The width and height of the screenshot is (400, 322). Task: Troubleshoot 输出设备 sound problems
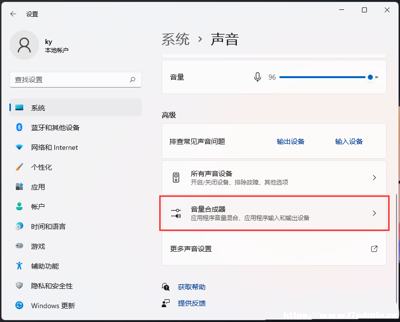[x=291, y=141]
